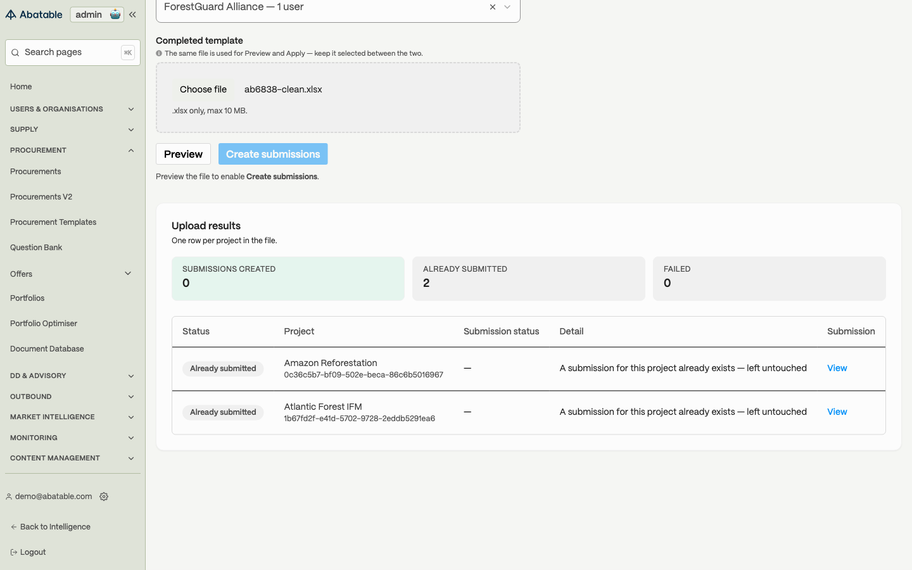Click the Preview button
The image size is (912, 570).
183,154
